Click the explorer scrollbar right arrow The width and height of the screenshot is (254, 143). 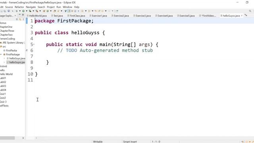23,138
